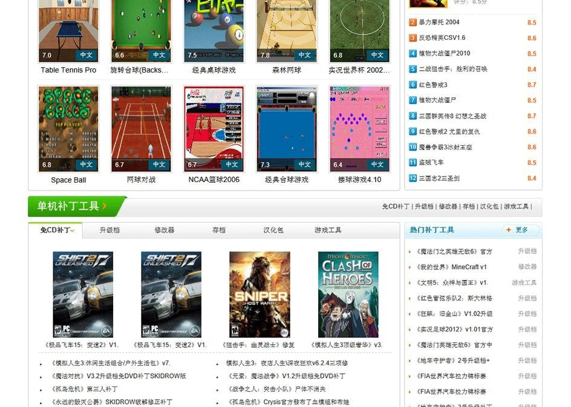Image resolution: width=571 pixels, height=407 pixels.
Task: Open 《狂飙：旧金山》V1.02升级 link
Action: click(x=454, y=314)
